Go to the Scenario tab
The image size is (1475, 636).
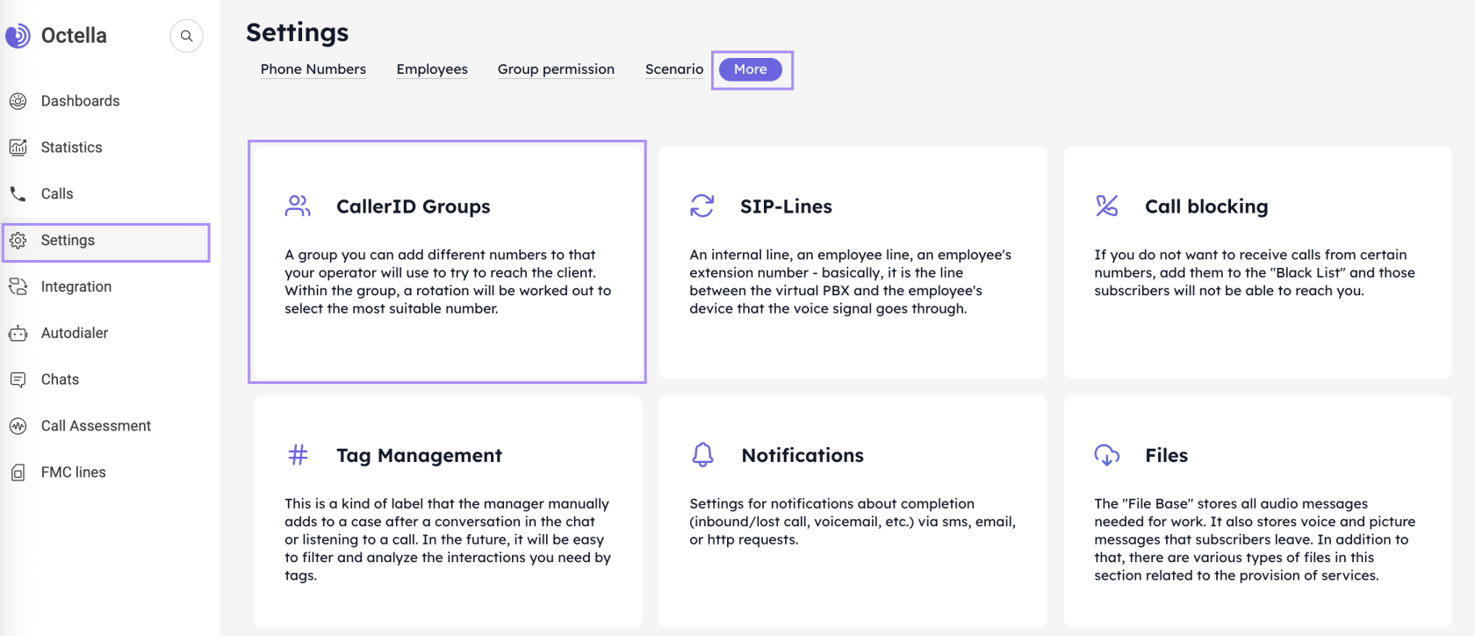[673, 69]
